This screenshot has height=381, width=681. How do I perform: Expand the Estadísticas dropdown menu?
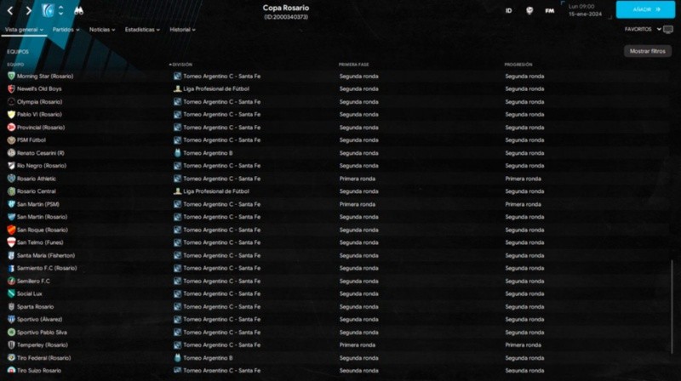[142, 29]
